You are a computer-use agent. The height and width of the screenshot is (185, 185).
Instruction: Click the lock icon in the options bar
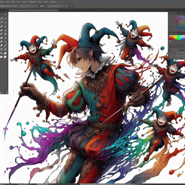(x=67, y=6)
